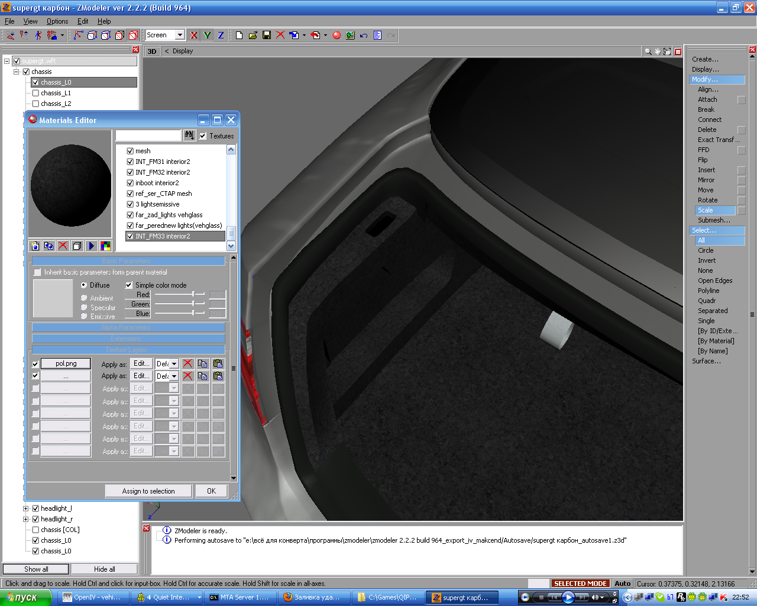The width and height of the screenshot is (757, 606).
Task: Toggle the X axis constraint button
Action: [x=193, y=36]
